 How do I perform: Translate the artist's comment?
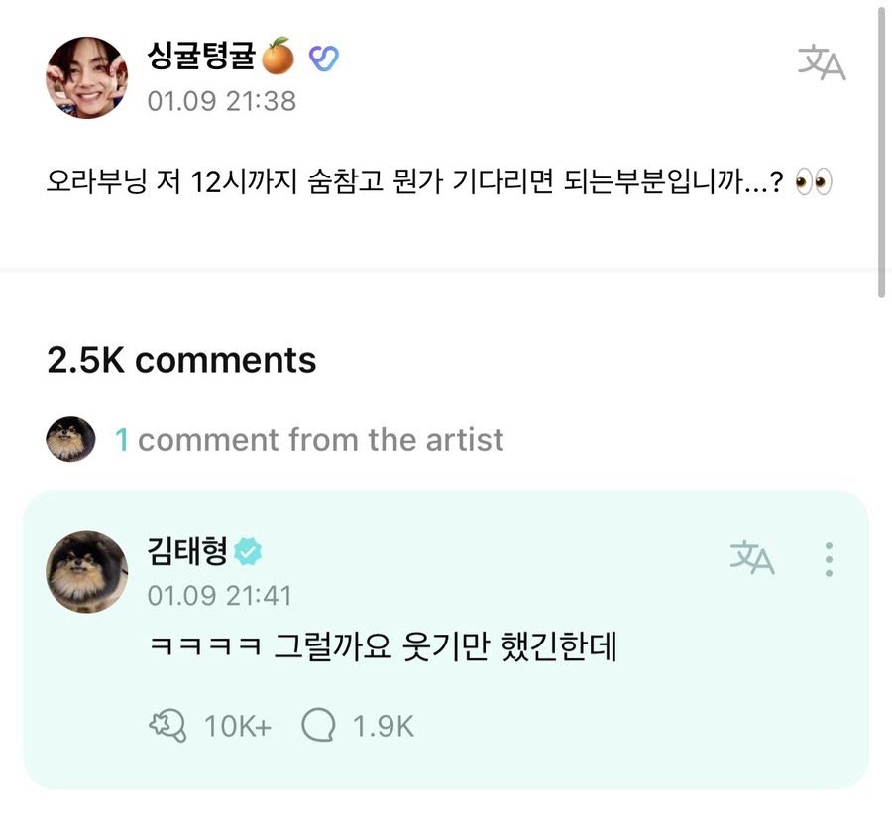tap(752, 557)
